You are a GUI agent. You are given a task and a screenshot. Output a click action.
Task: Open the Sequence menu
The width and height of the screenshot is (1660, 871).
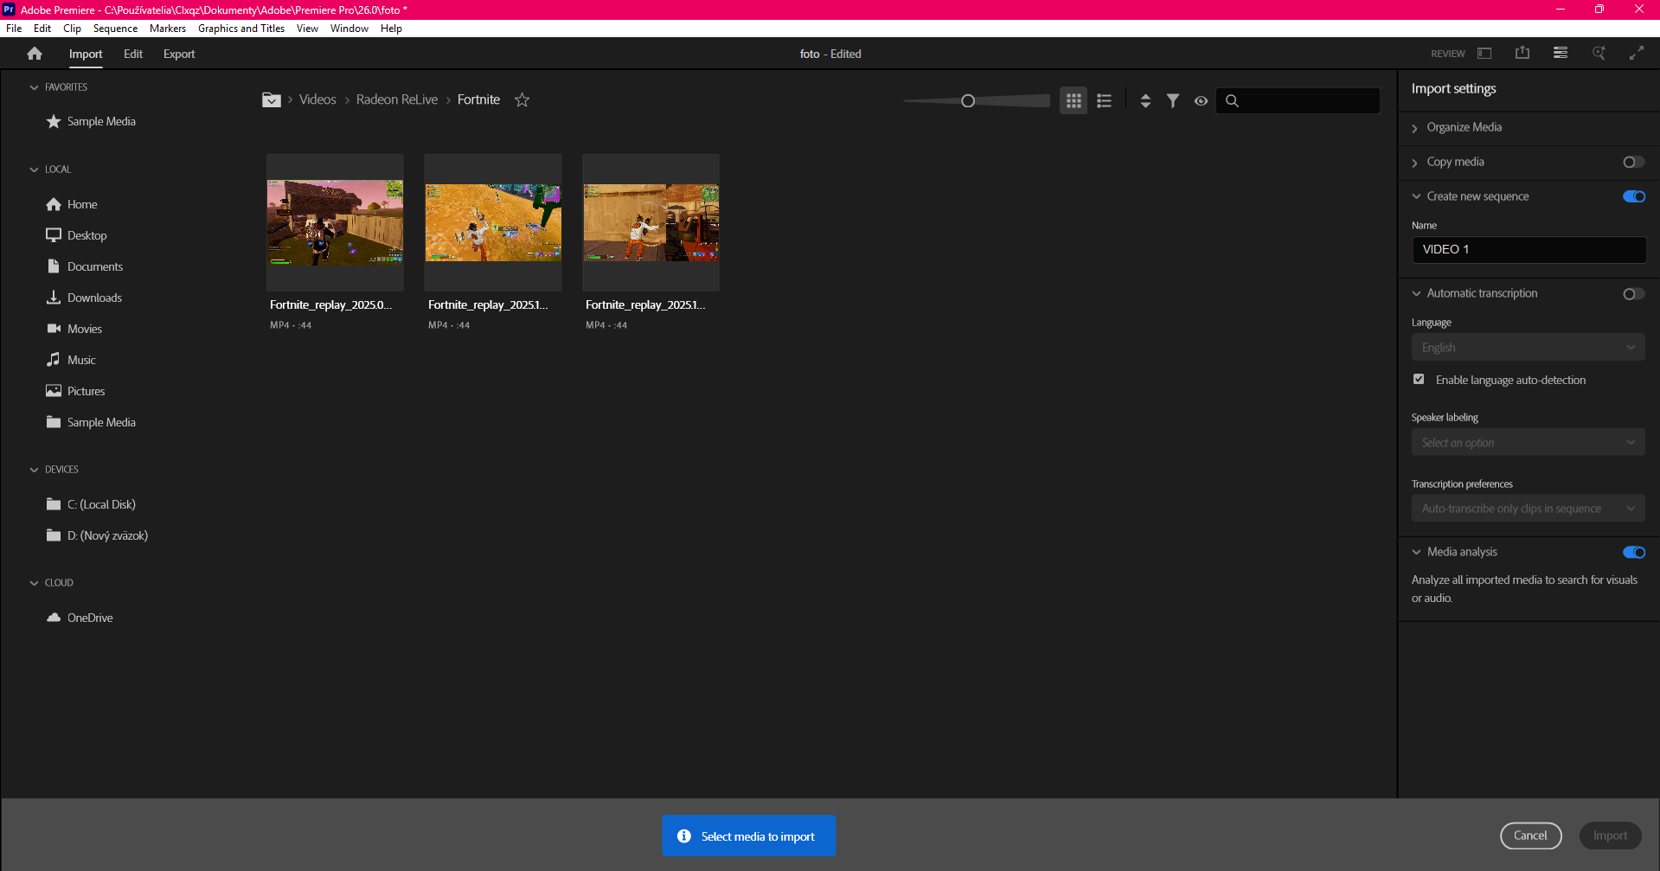pos(115,29)
